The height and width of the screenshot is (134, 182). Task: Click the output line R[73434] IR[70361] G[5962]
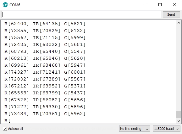[x=45, y=114]
